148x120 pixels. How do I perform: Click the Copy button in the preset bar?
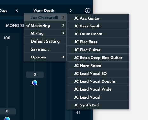click(3, 10)
